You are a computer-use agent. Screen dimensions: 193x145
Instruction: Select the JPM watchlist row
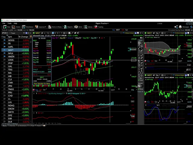coord(15,86)
